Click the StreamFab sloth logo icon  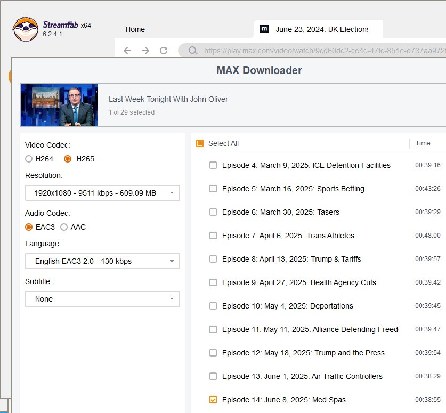click(x=26, y=29)
